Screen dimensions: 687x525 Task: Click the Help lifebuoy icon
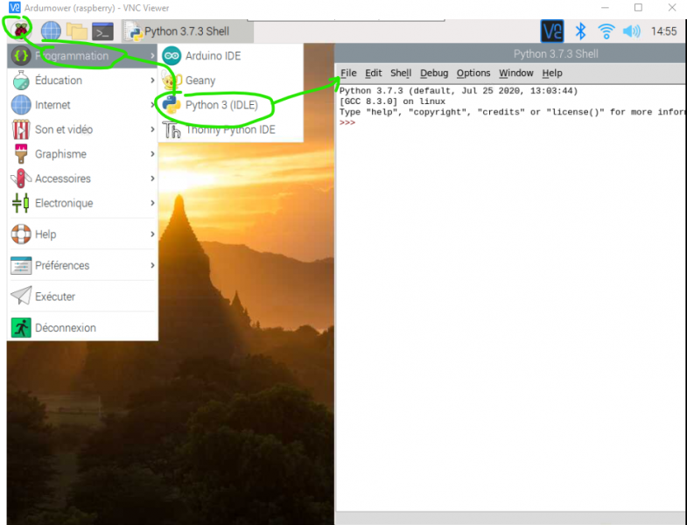click(21, 234)
